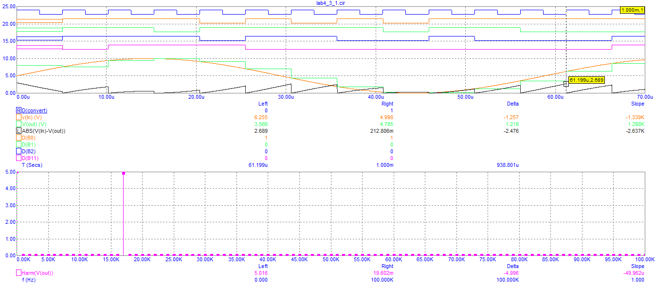Image resolution: width=655 pixels, height=287 pixels.
Task: Click the Delta column header of harmonic plot
Action: point(512,266)
